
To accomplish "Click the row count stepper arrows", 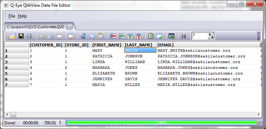I will (x=211, y=36).
